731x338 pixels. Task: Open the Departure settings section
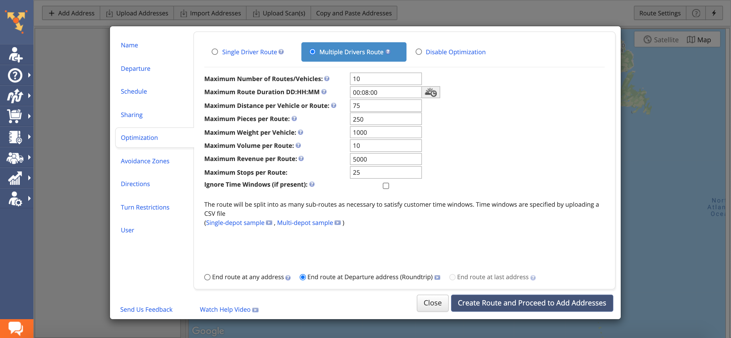[x=135, y=68]
